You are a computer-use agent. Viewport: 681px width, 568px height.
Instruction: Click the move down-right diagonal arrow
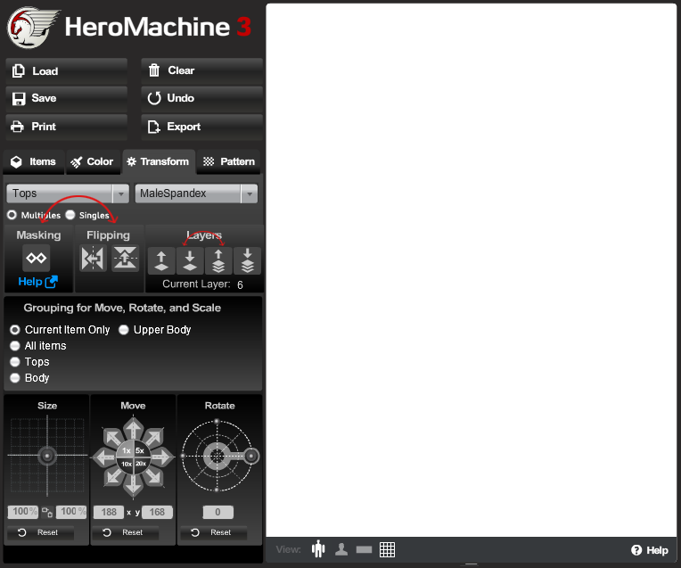tap(153, 477)
